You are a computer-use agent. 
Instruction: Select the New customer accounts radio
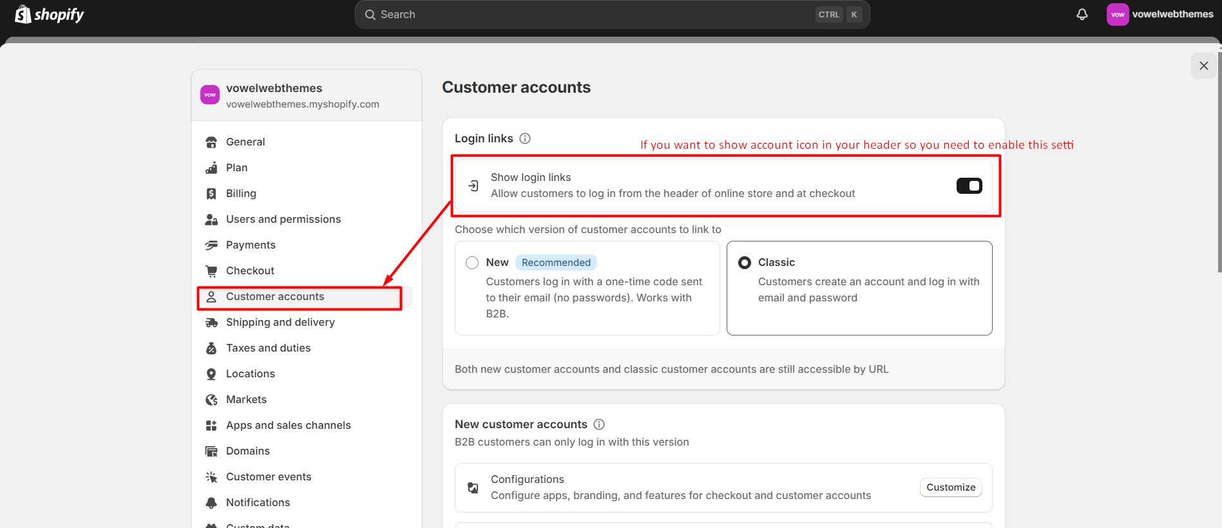tap(472, 263)
